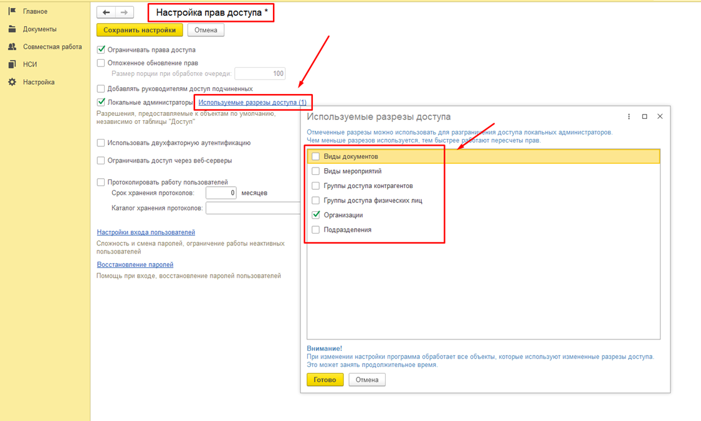Enable Ограничивать доступ через веб-серверы
The width and height of the screenshot is (701, 421).
[101, 161]
